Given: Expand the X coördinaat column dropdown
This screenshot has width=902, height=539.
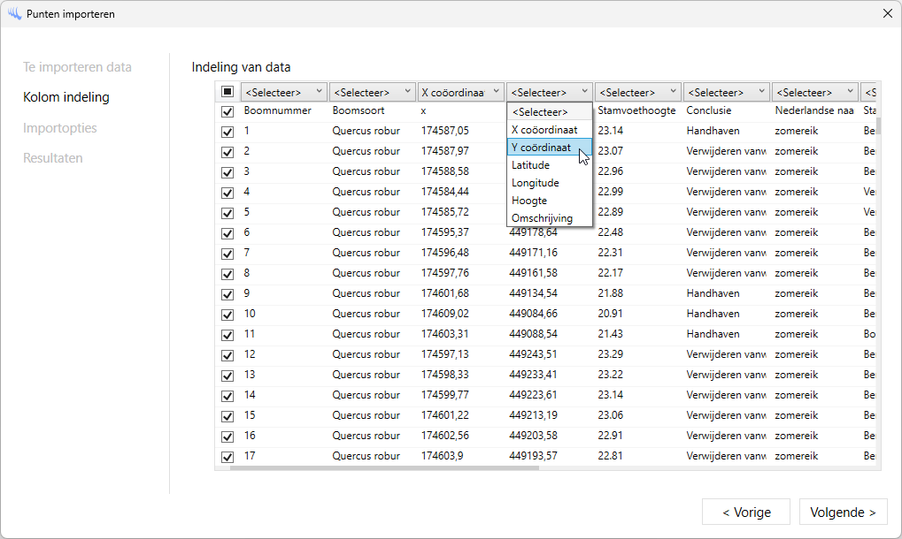Looking at the screenshot, I should [x=460, y=92].
